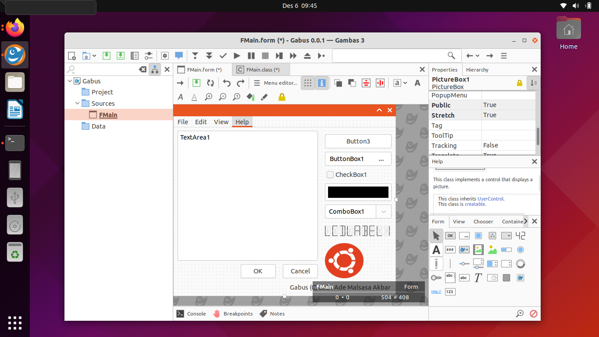Open the Hierarchy tab
This screenshot has width=599, height=337.
click(x=477, y=70)
